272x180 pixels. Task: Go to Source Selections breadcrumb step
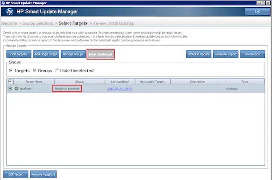tap(38, 23)
